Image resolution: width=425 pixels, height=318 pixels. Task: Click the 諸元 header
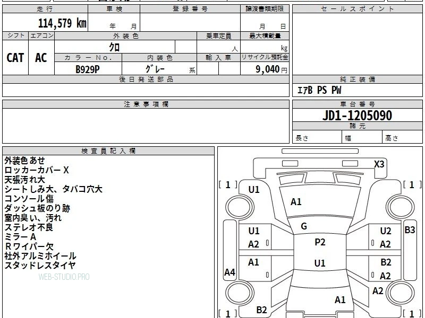coord(357,126)
